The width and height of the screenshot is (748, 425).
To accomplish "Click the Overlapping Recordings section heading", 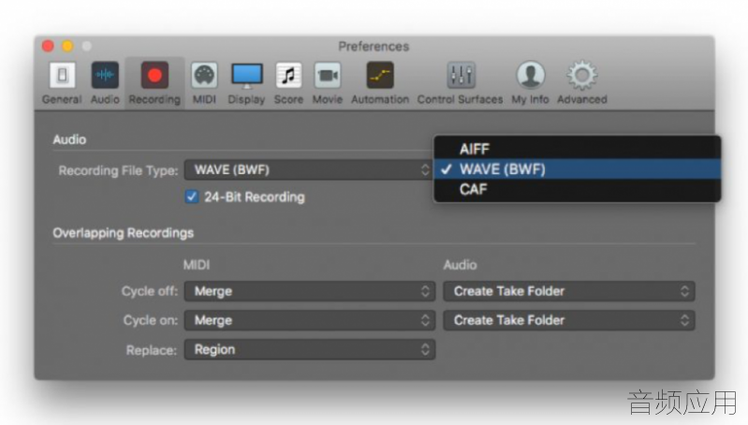I will (123, 233).
